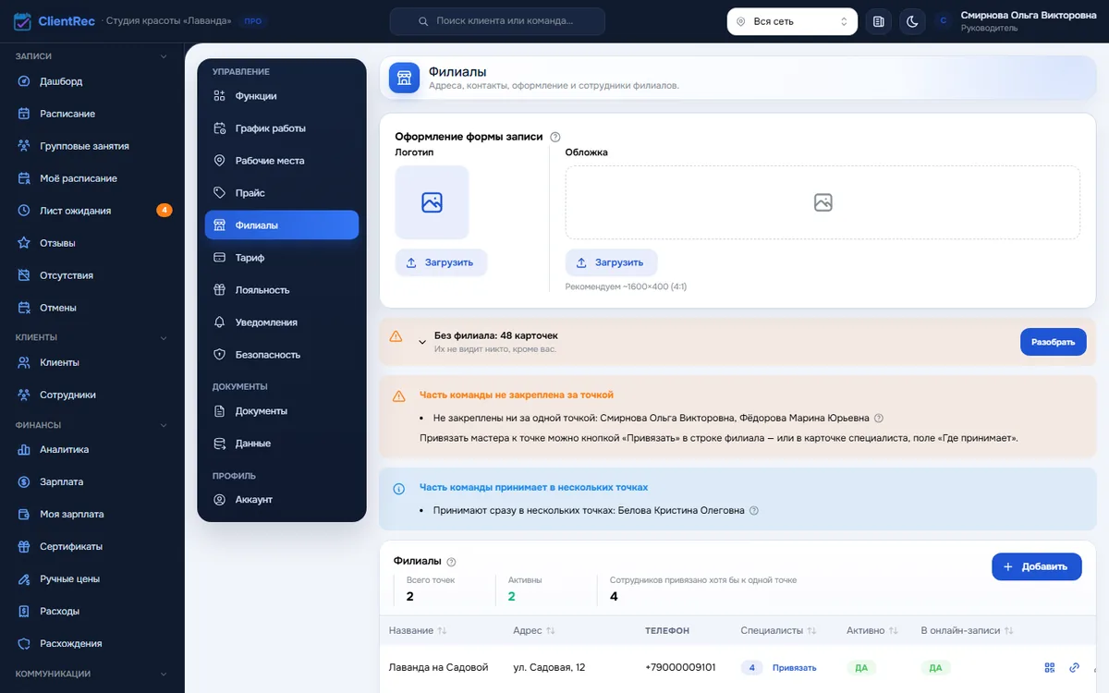The width and height of the screenshot is (1109, 693).
Task: Click the ClientRec logo icon
Action: 22,20
